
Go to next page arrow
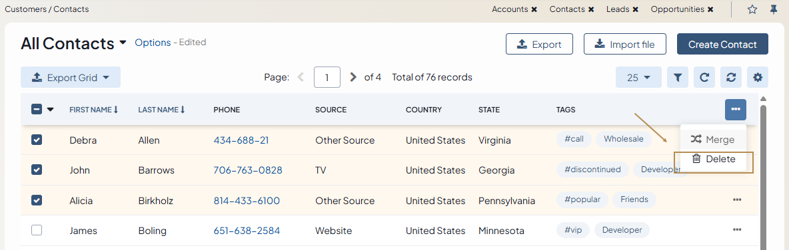point(353,77)
